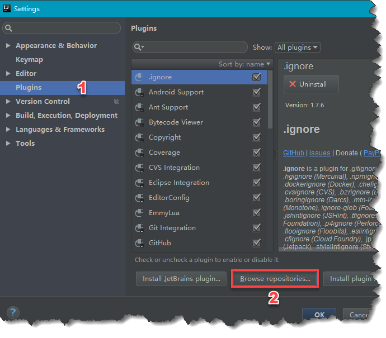Click the plugin search magnifier icon
The height and width of the screenshot is (338, 386).
pyautogui.click(x=139, y=47)
